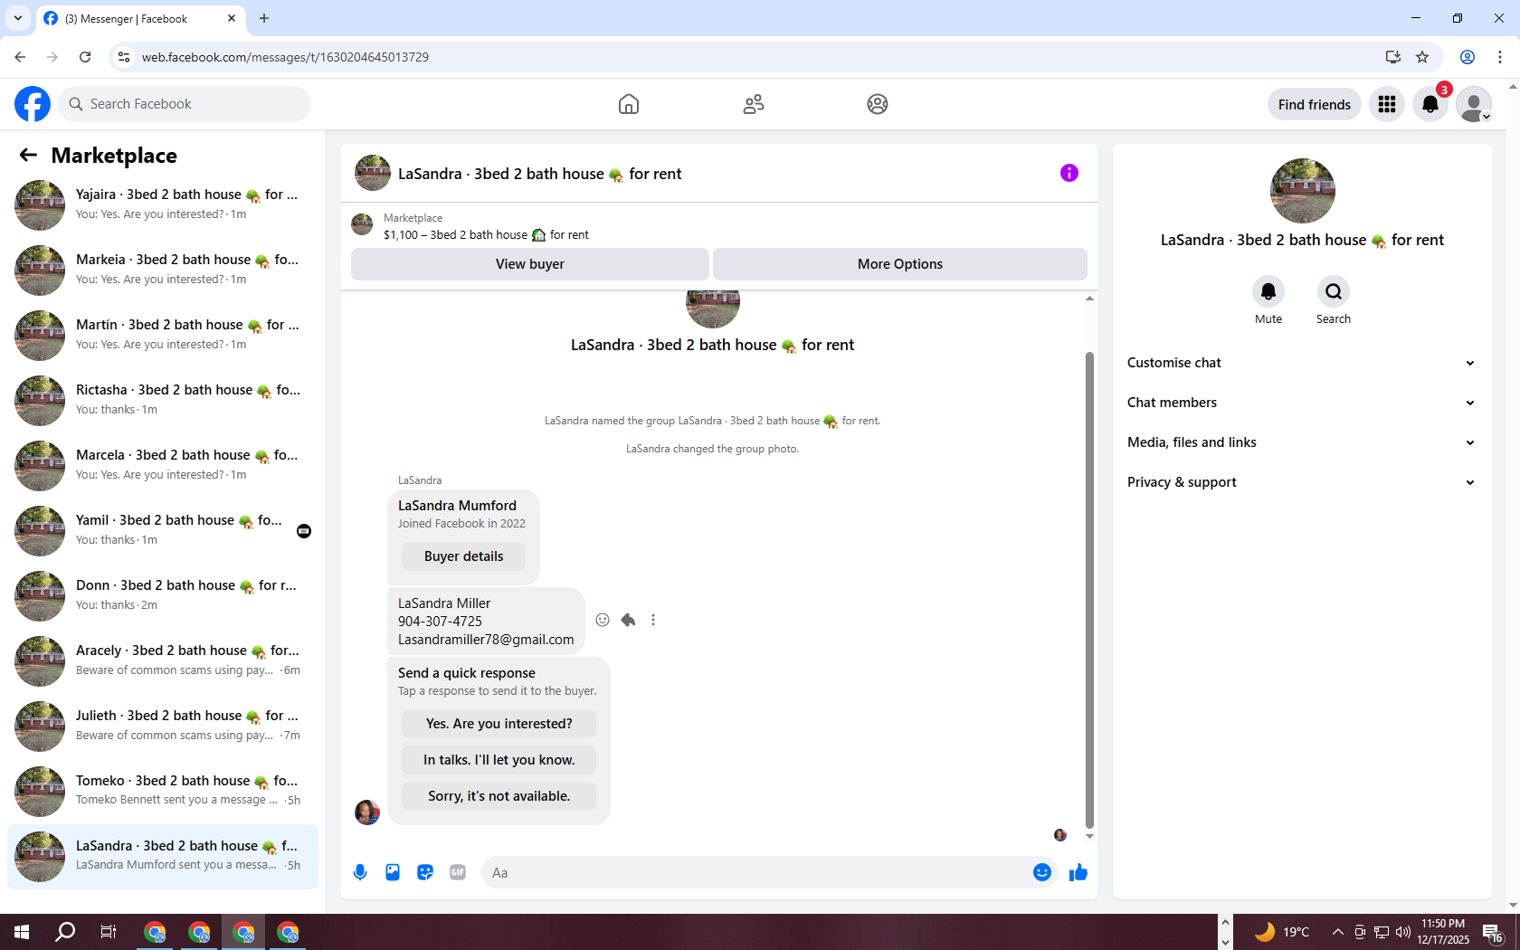Open the Groups icon in top navigation
The height and width of the screenshot is (950, 1520).
click(878, 104)
